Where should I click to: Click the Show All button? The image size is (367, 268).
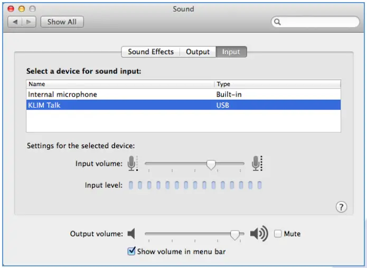62,22
